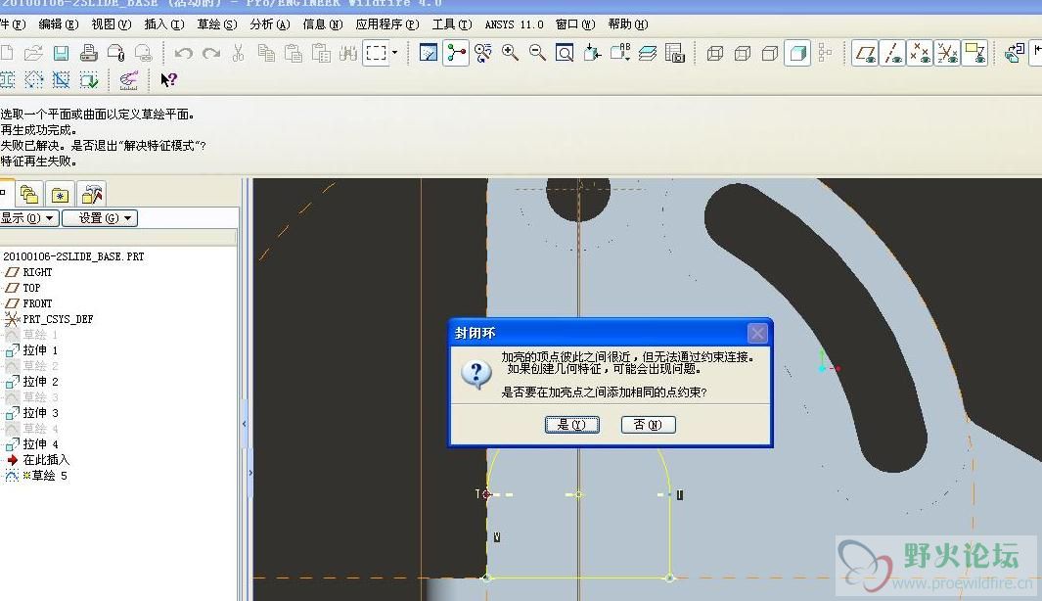
Task: Open the 工具(T) menu
Action: pos(452,24)
